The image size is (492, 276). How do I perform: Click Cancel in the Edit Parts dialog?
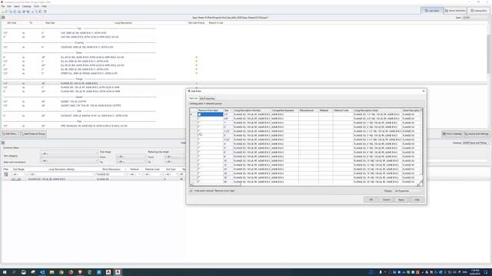386,199
